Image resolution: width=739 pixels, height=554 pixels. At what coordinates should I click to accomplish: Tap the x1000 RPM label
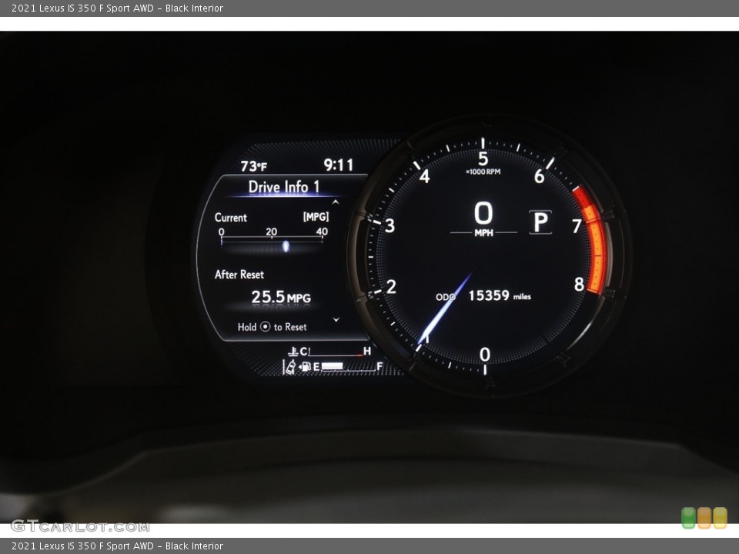point(483,172)
